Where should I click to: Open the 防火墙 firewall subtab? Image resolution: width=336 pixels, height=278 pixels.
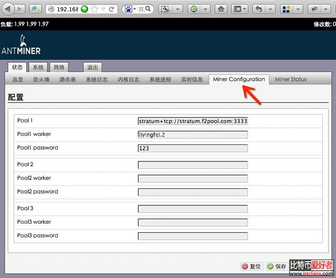click(x=41, y=79)
